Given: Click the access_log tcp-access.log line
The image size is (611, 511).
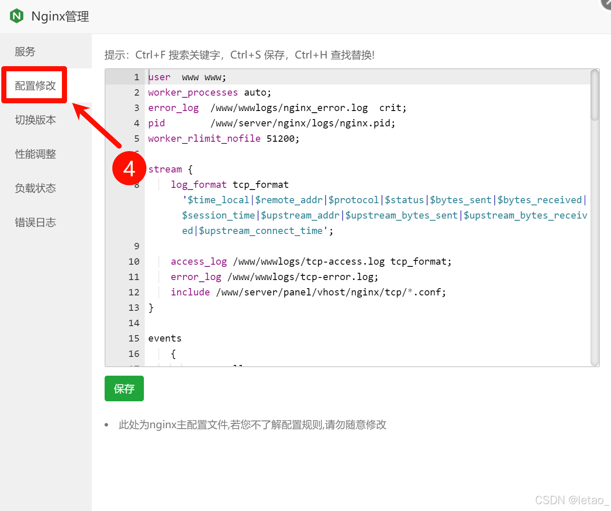Looking at the screenshot, I should coord(311,262).
